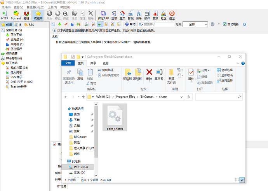The image size is (268, 191).
Task: Open the 查看(V) menu in BitComet
Action: click(19, 7)
